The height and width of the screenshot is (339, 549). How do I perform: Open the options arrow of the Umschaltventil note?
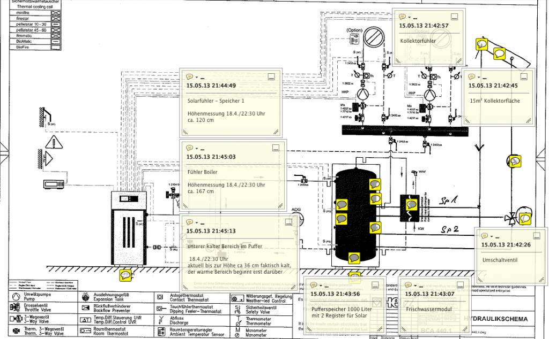(x=492, y=236)
